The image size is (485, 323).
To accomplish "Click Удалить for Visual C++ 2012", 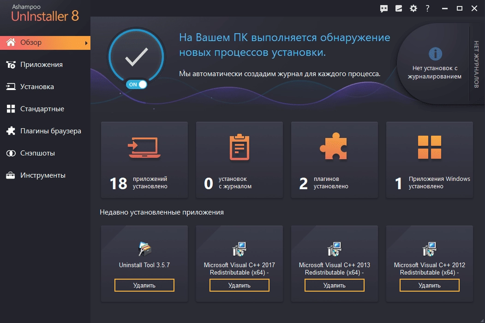I will 429,285.
